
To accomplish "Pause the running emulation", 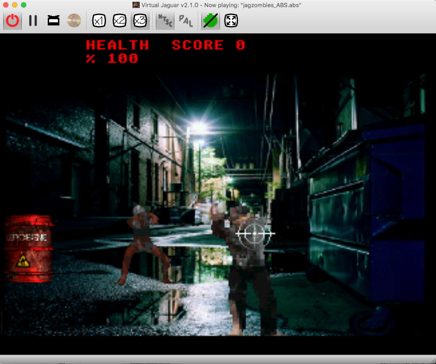I will point(33,21).
